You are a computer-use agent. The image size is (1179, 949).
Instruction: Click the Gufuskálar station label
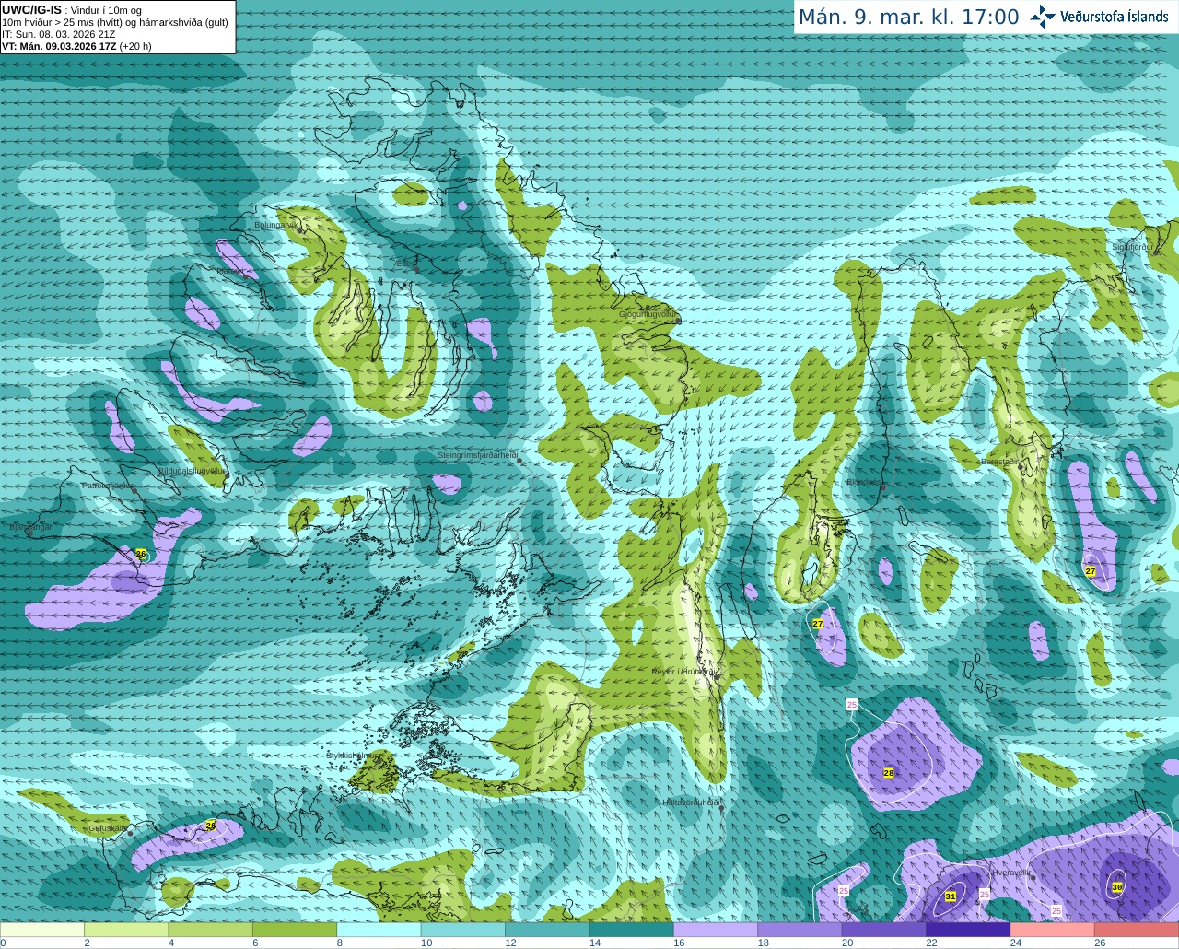tap(108, 828)
